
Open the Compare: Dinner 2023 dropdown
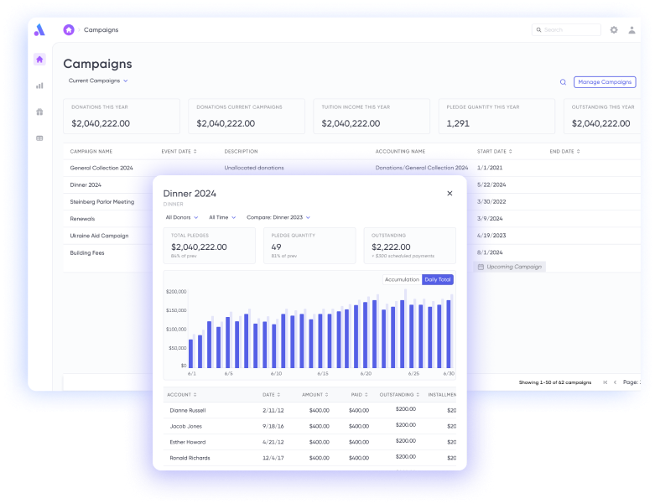pos(278,217)
